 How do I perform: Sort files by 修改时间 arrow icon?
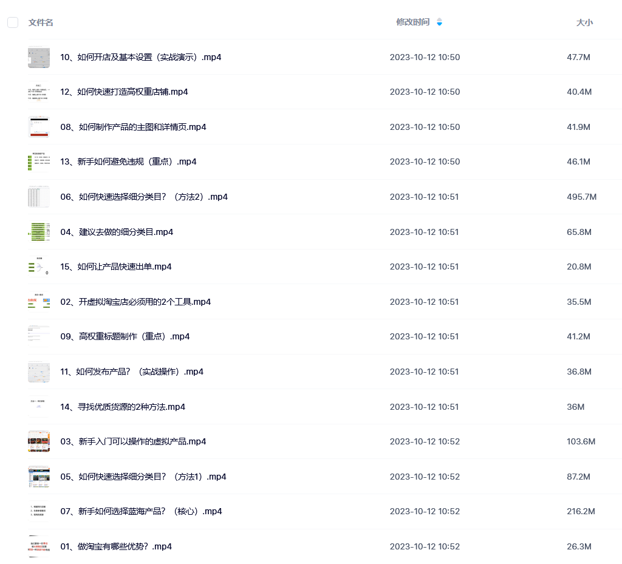[439, 22]
